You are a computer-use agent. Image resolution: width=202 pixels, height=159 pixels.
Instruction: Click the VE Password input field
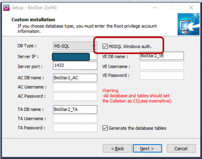[x=162, y=75]
